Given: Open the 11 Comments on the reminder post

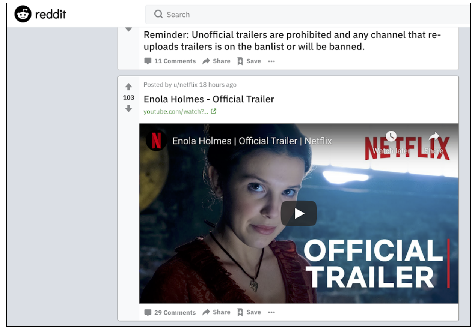Looking at the screenshot, I should pos(170,61).
